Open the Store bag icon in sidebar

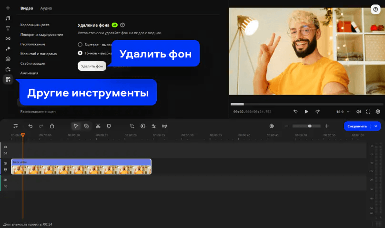pos(8,69)
